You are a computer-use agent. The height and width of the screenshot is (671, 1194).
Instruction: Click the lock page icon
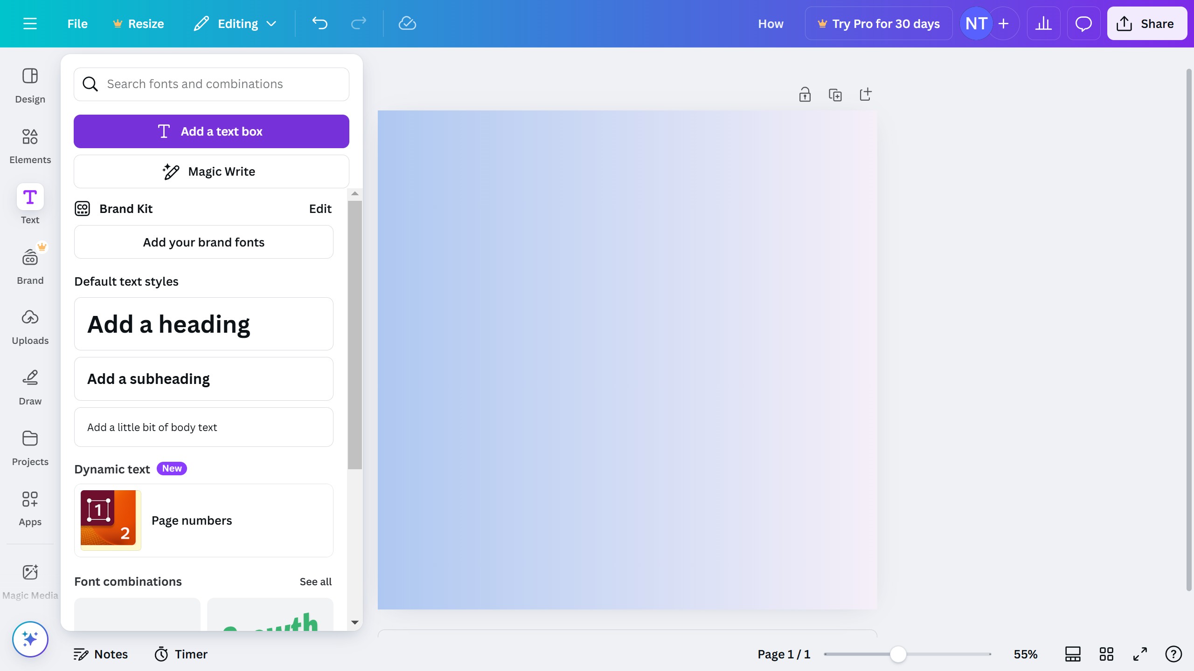[x=805, y=95]
